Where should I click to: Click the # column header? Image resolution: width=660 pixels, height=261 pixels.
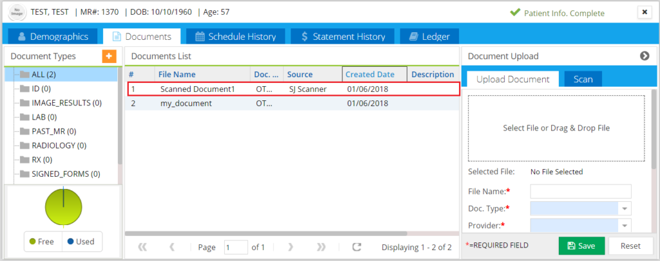click(140, 75)
